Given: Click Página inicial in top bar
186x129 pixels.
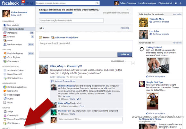Looking at the screenshot, I should [x=165, y=3].
